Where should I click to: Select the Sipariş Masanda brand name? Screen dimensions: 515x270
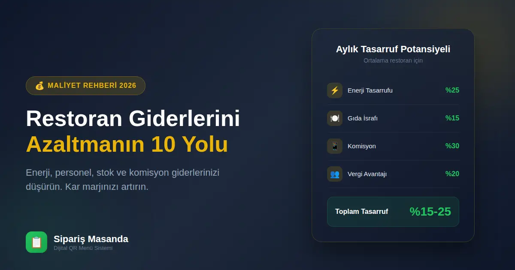click(x=91, y=239)
